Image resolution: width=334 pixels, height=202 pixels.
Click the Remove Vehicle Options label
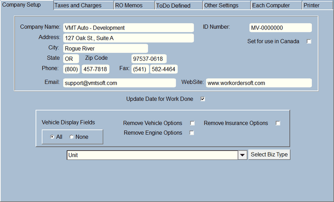(x=153, y=123)
